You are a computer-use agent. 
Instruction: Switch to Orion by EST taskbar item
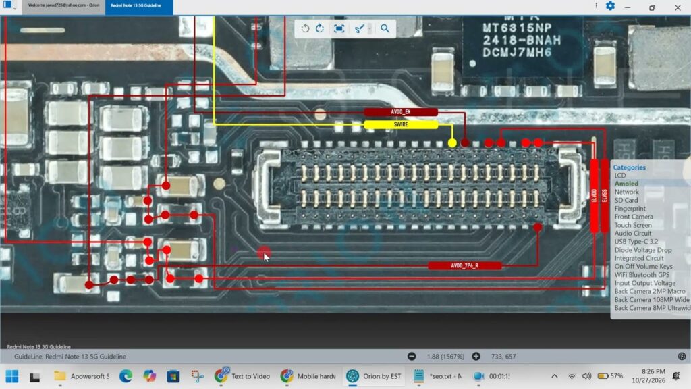[374, 376]
